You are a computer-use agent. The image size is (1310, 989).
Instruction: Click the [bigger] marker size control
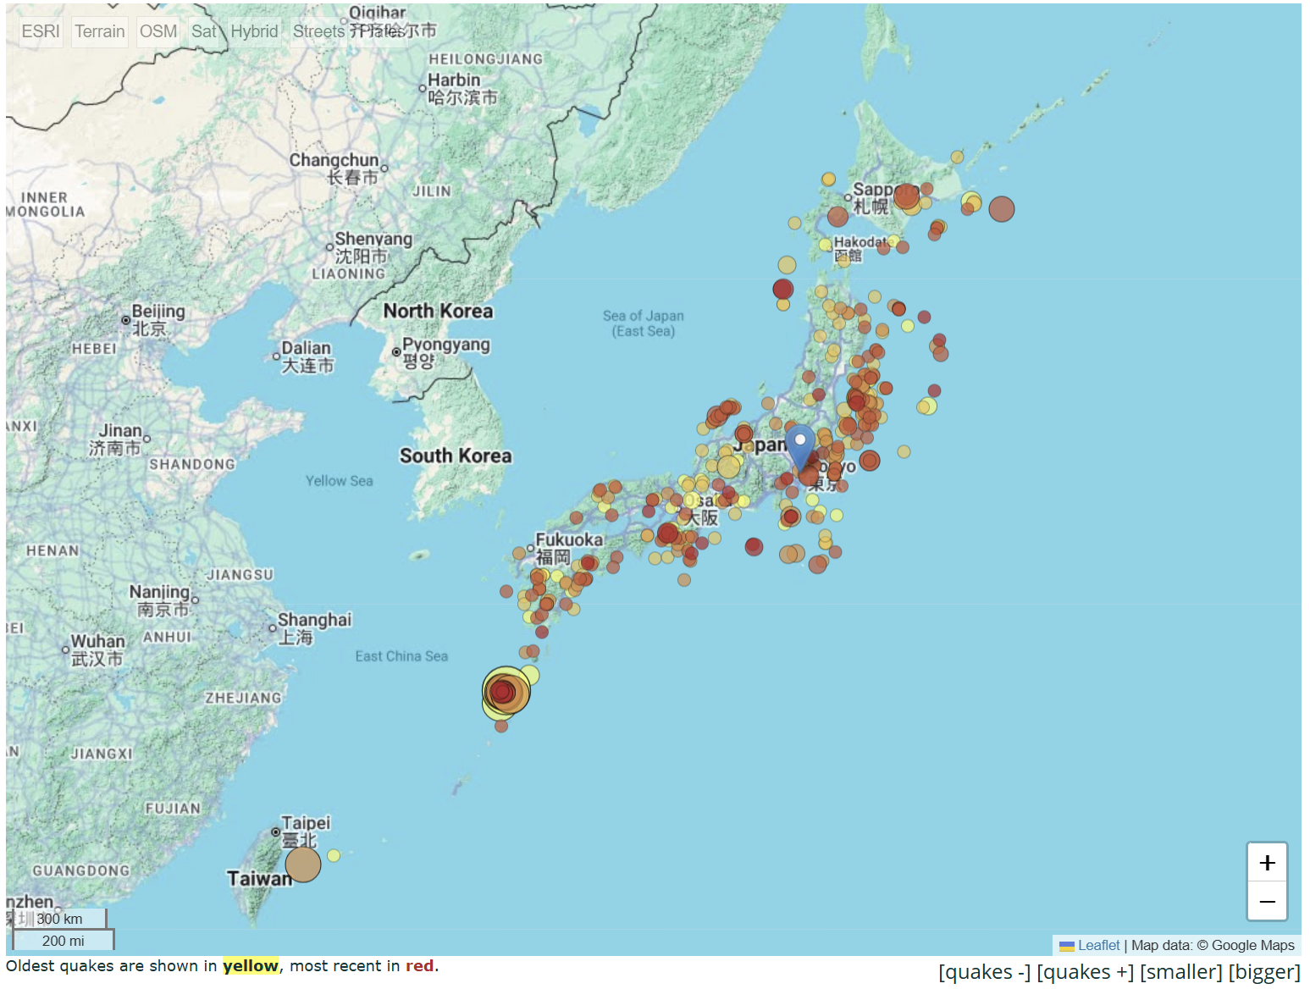(x=1264, y=972)
